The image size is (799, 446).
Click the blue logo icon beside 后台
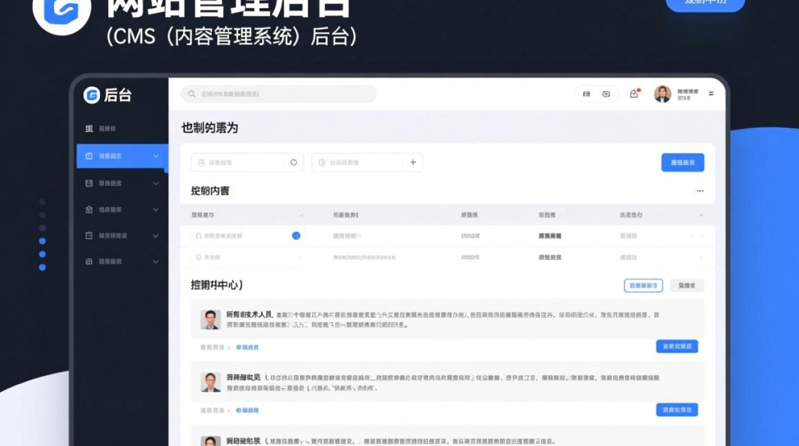pos(92,95)
